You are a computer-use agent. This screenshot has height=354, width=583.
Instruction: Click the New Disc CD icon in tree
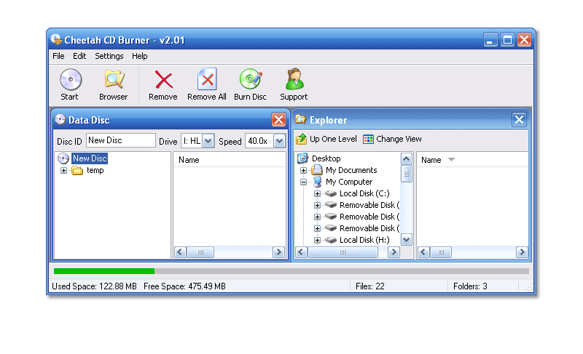tap(63, 158)
